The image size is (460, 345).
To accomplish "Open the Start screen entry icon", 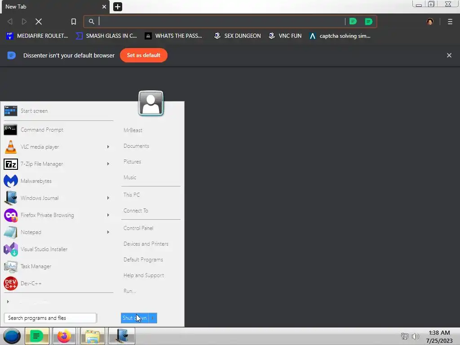I will (11, 111).
